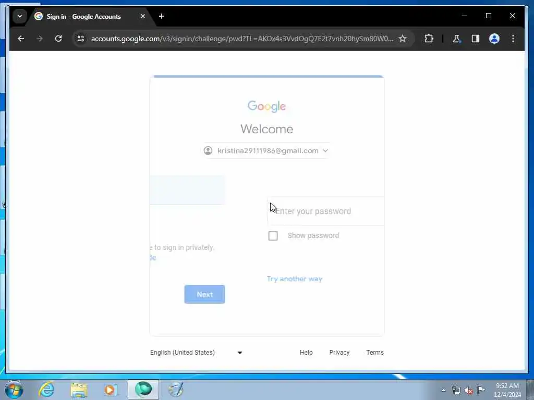This screenshot has height=400, width=534.
Task: View site information icon in address bar
Action: click(81, 39)
